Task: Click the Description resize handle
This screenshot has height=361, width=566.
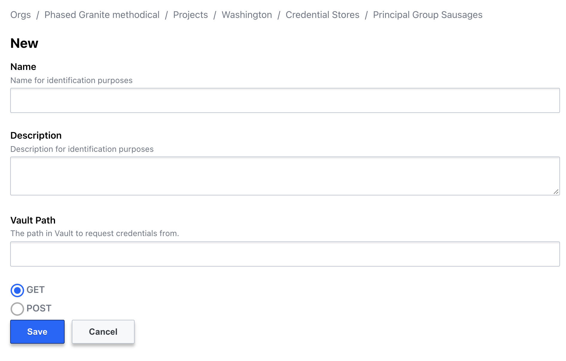Action: tap(556, 192)
